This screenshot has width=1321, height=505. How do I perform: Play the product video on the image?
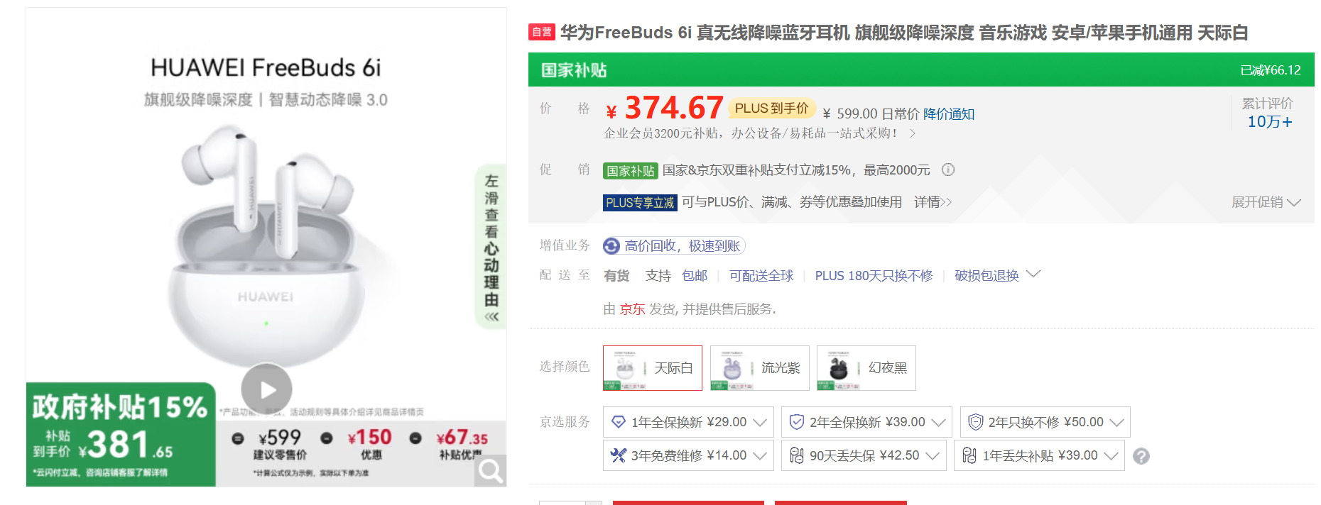point(266,389)
